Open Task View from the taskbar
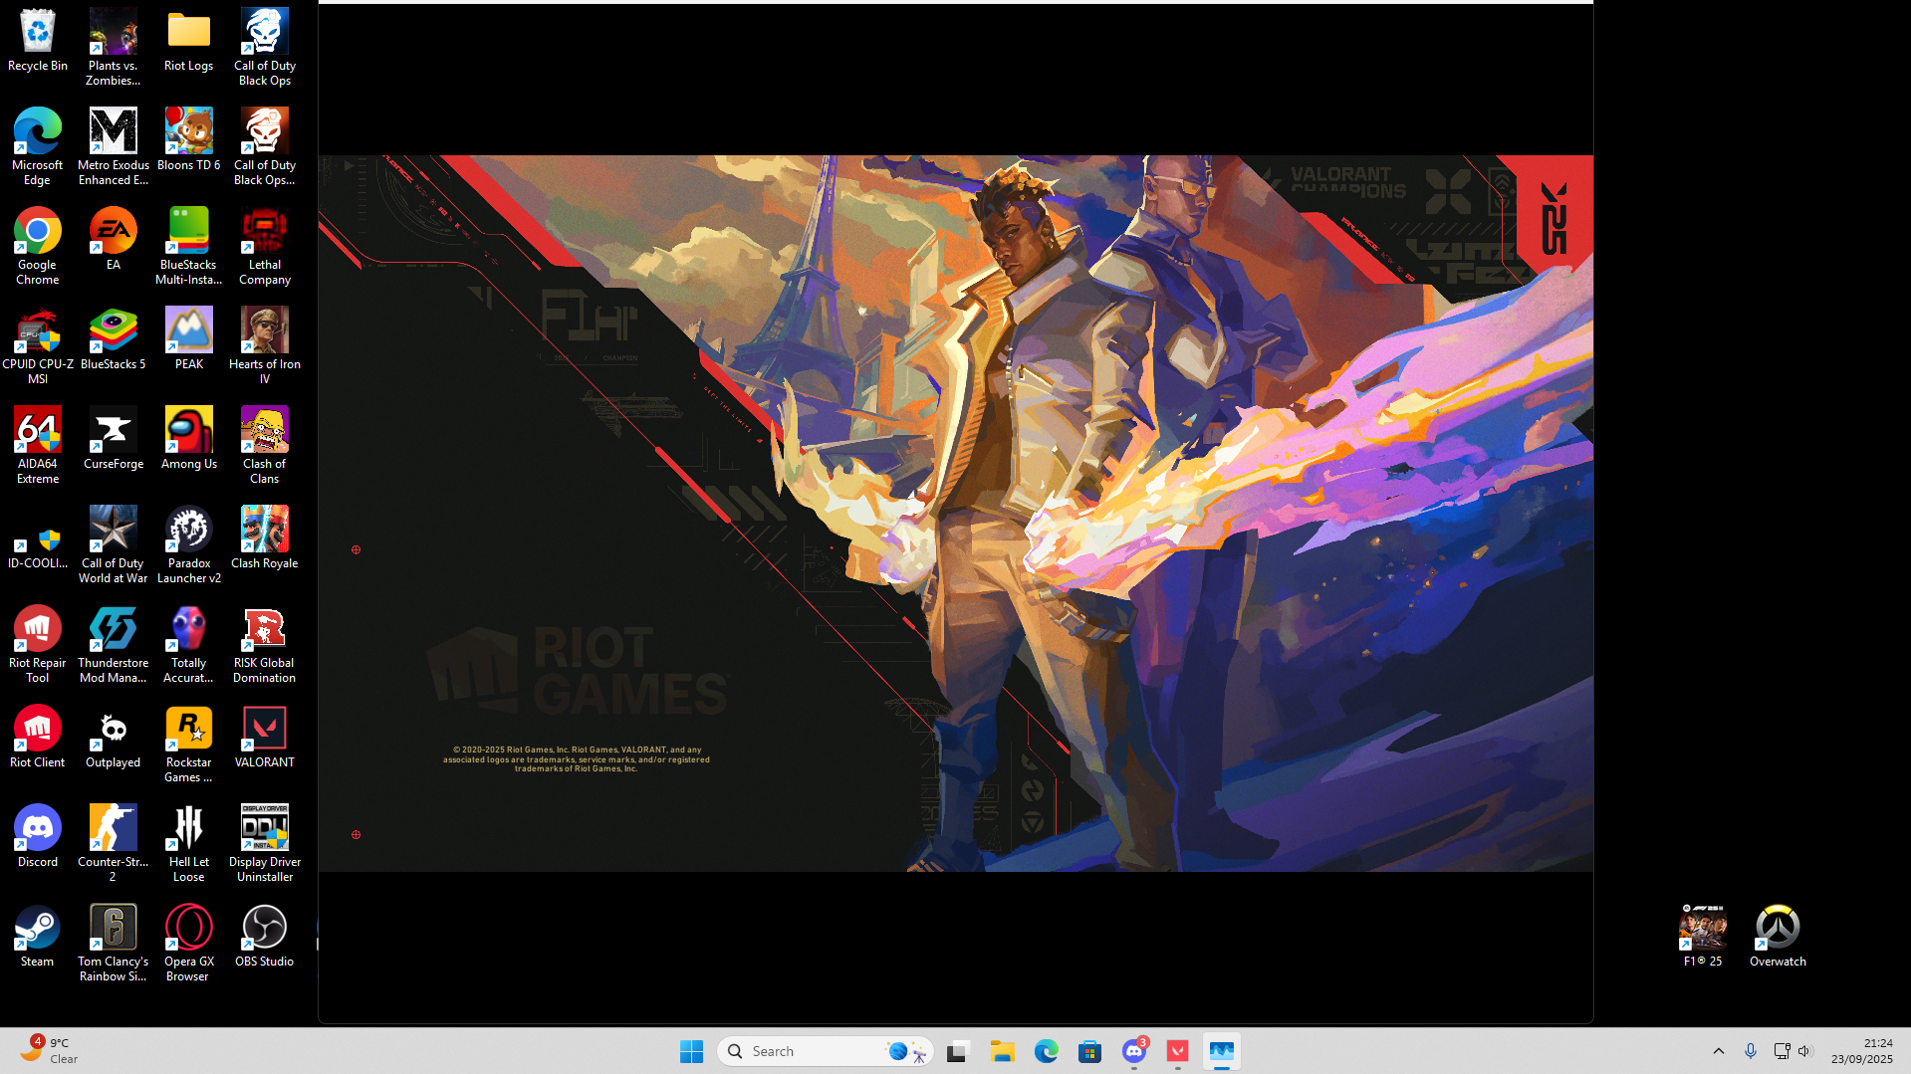This screenshot has height=1074, width=1911. tap(958, 1051)
